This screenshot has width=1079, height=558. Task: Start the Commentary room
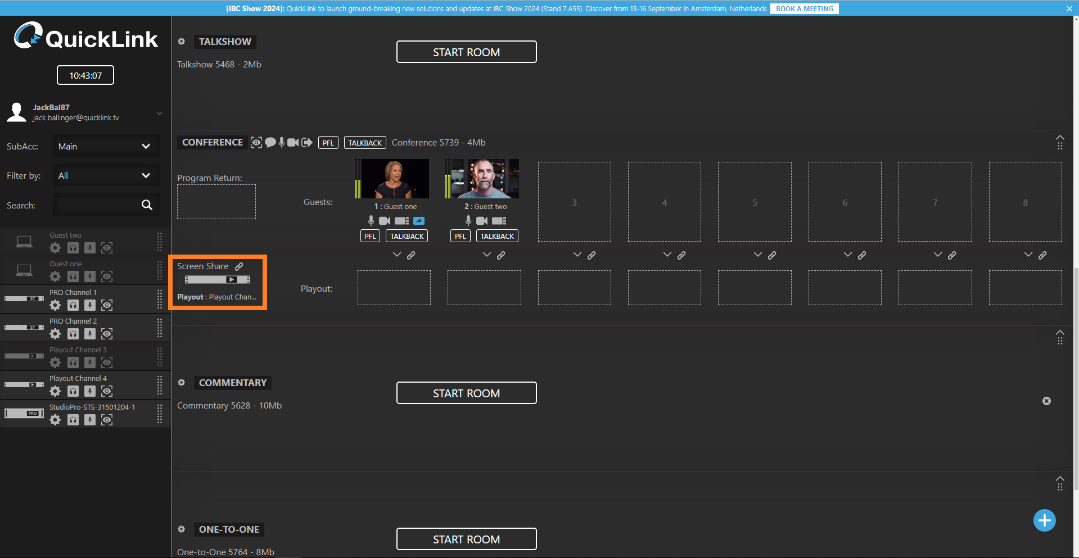[x=466, y=393]
